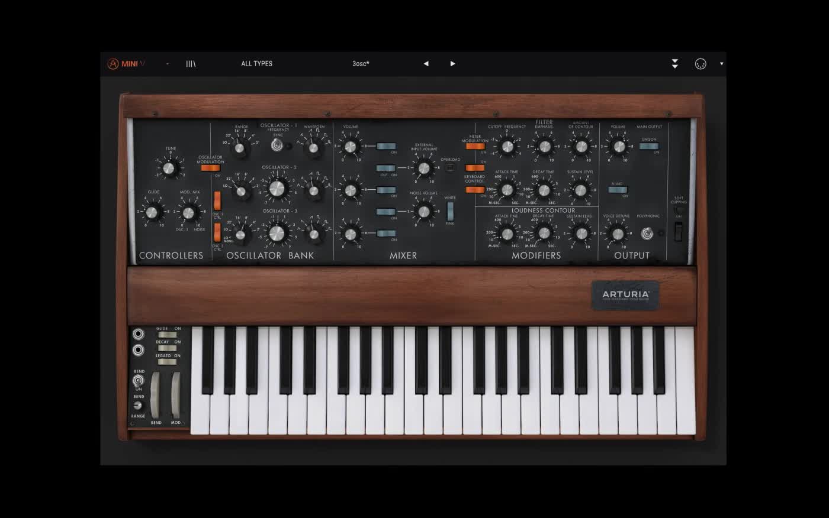The image size is (829, 518).
Task: Click the filter Emphasis knob
Action: (x=544, y=146)
